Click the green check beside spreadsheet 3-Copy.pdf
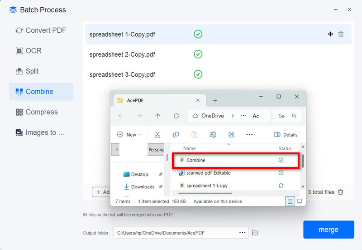The height and width of the screenshot is (250, 362). click(198, 74)
